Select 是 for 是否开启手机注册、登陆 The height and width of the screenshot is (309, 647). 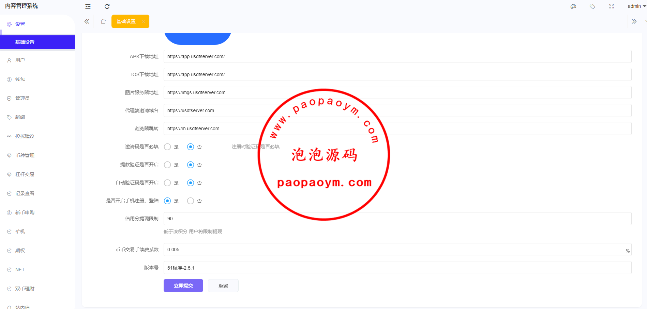click(x=167, y=201)
